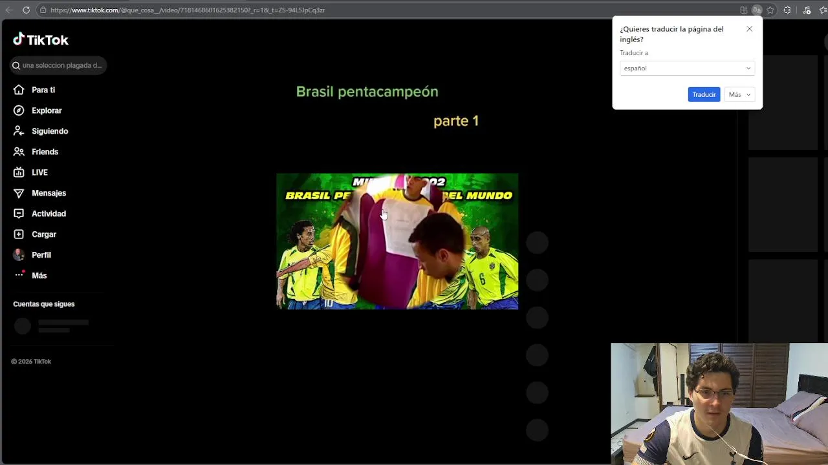Open the español language dropdown
This screenshot has height=465, width=828.
(x=687, y=68)
